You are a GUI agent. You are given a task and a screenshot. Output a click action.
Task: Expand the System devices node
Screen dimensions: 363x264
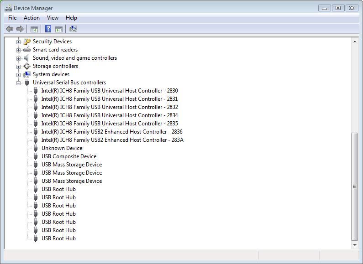click(18, 75)
